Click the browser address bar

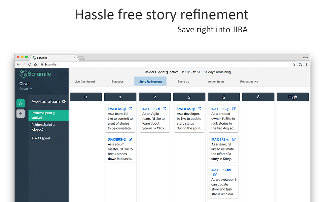(x=168, y=64)
